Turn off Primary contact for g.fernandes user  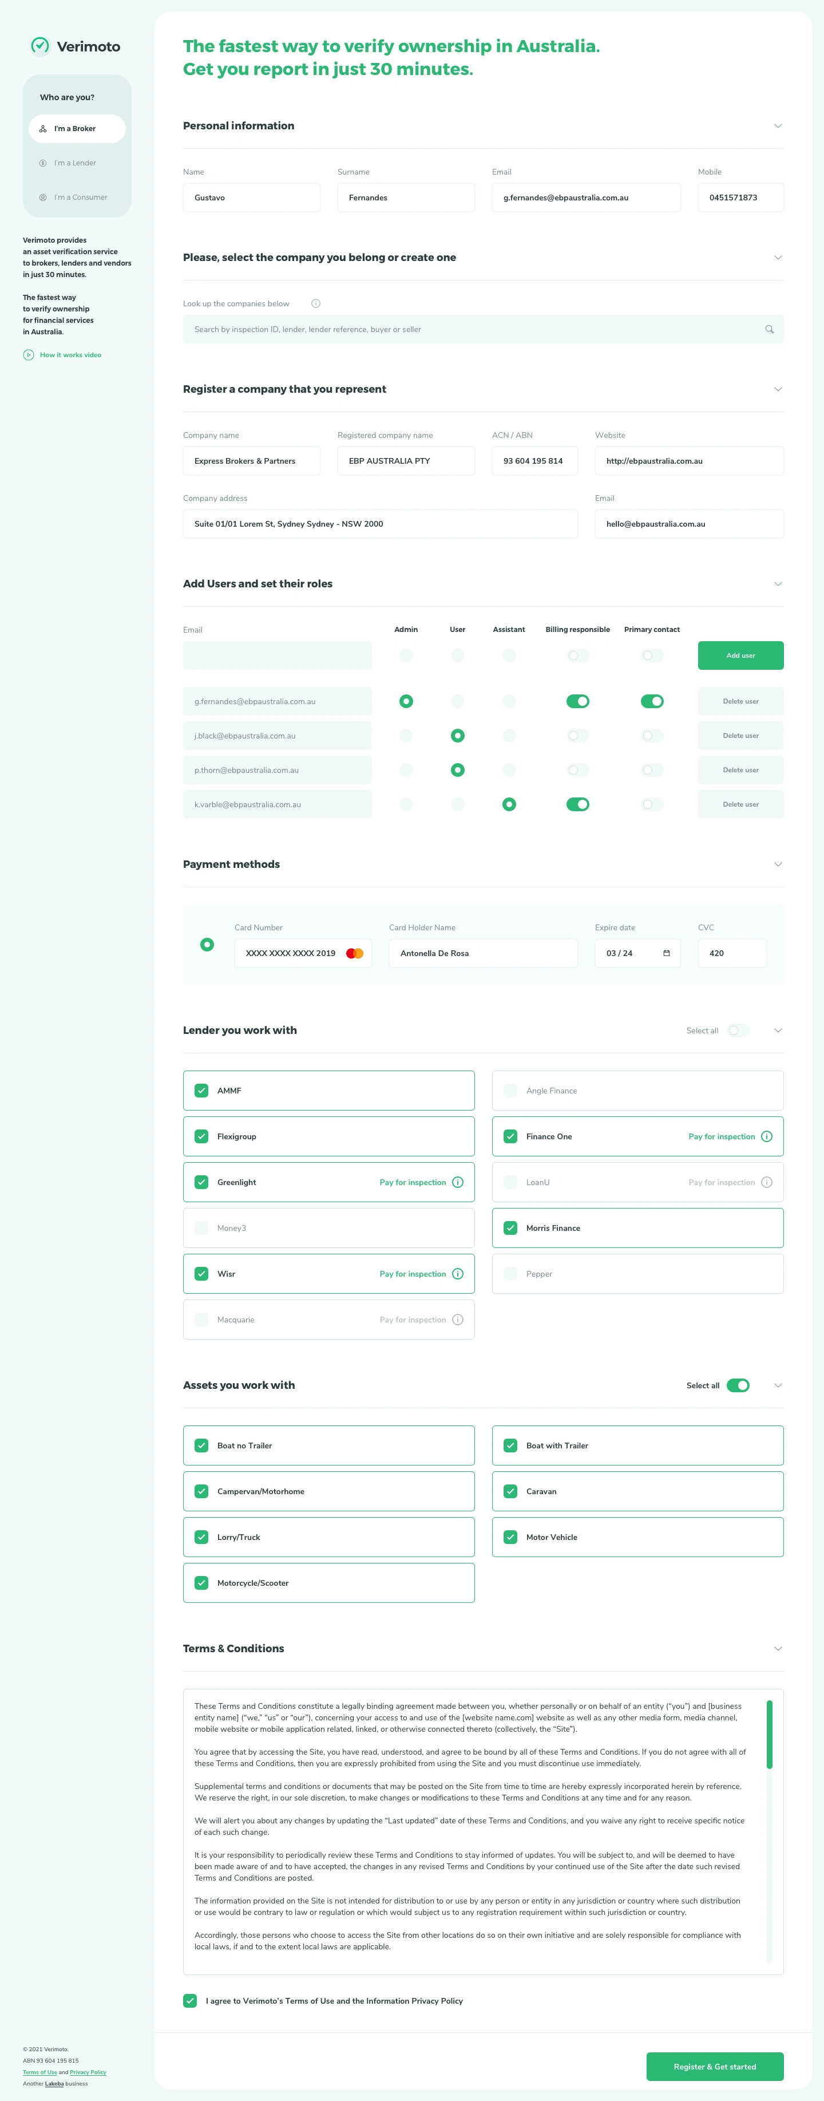click(652, 701)
